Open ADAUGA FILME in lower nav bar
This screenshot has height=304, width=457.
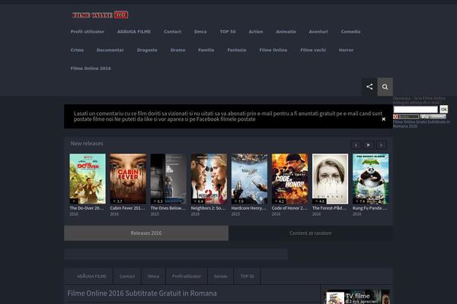point(91,276)
